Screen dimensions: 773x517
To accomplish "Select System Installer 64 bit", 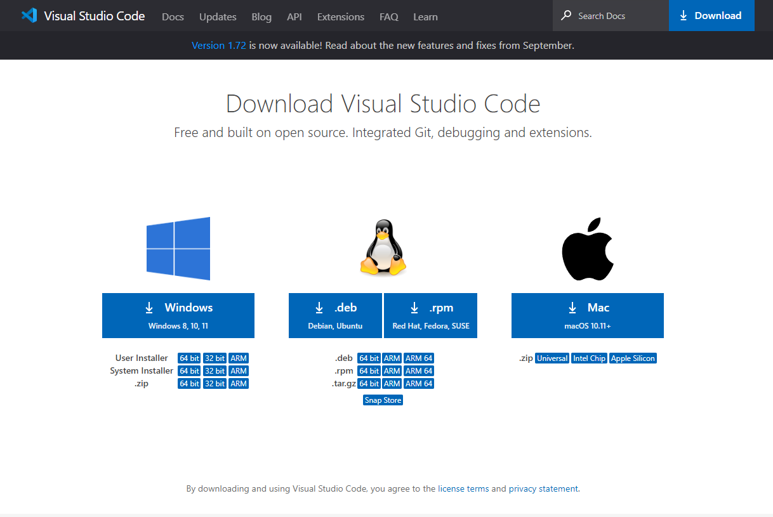I will pyautogui.click(x=189, y=371).
